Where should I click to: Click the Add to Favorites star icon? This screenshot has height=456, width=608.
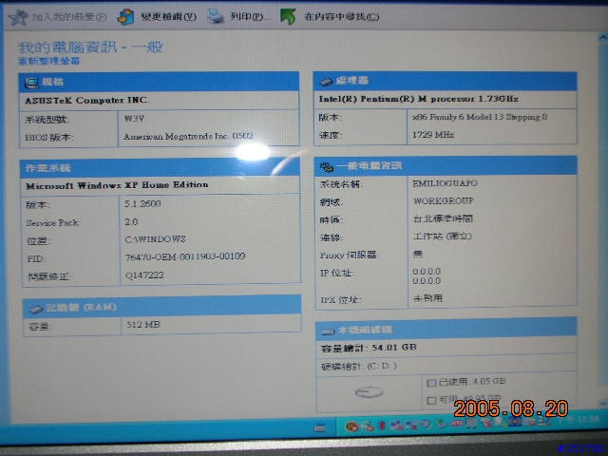[18, 17]
